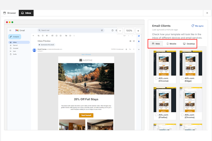Click '20% Off Fall Stays' heading

coord(86,99)
